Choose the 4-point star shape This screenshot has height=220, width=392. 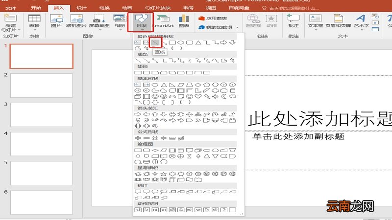(155, 174)
